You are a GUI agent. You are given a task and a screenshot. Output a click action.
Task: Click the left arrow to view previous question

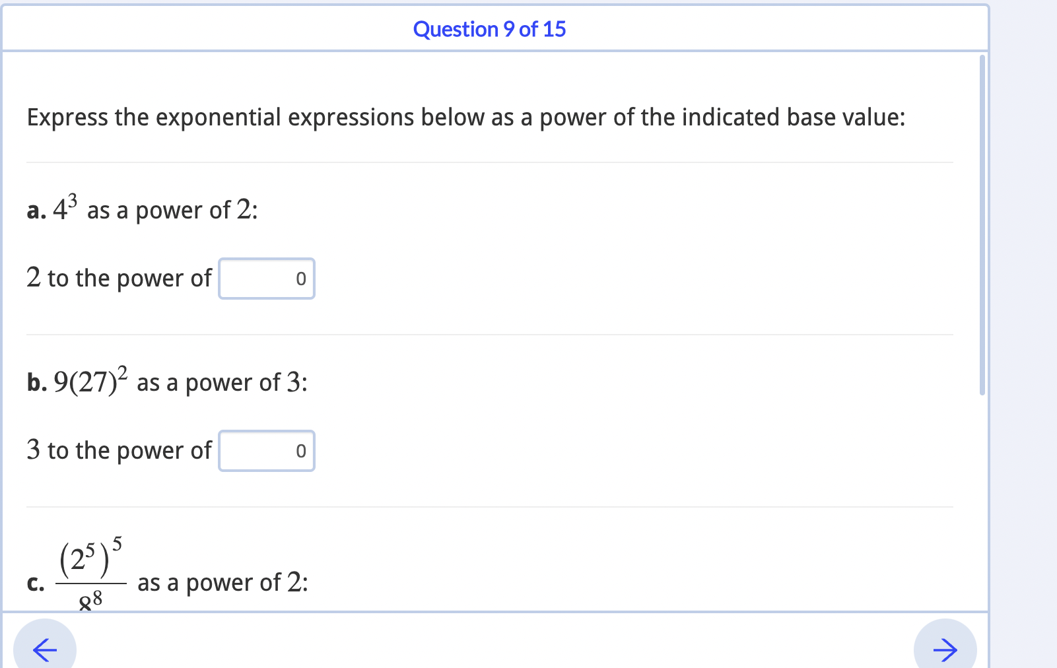[44, 650]
